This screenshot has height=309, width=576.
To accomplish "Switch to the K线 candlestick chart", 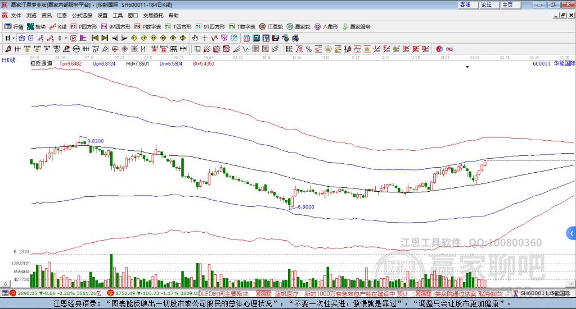I will coord(58,27).
